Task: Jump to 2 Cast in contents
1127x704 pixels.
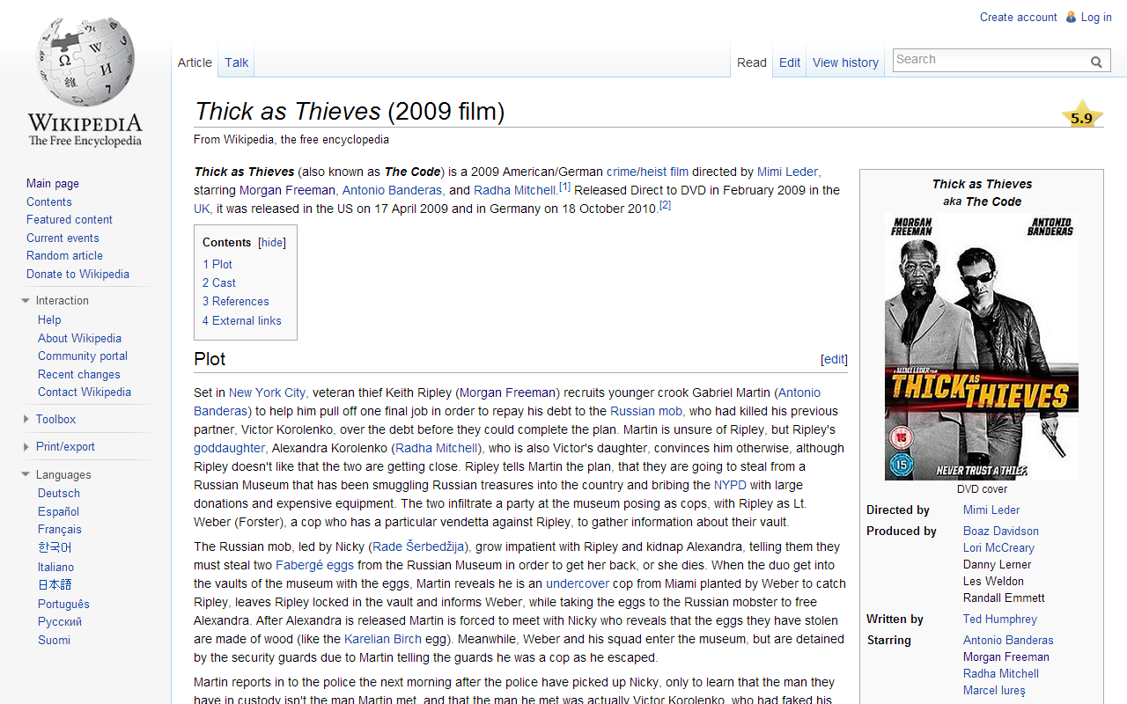Action: [219, 283]
